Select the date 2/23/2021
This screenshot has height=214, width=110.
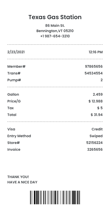[x=16, y=52]
